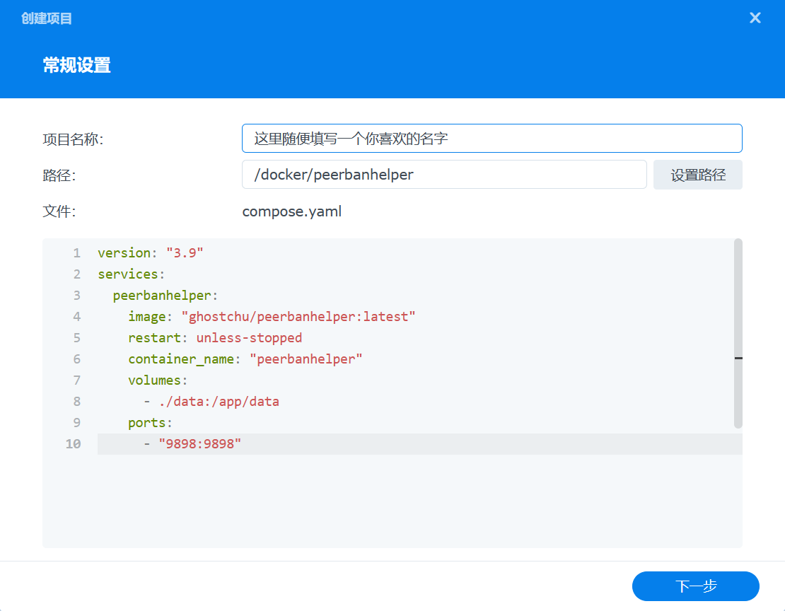
Task: Place cursor on ./data:/app/data volume entry
Action: (x=219, y=402)
